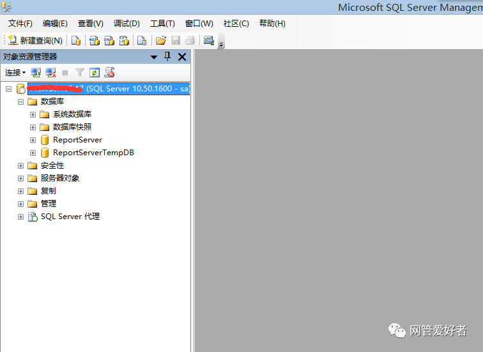Click the SQL Server 代理 agent icon
This screenshot has width=483, height=352.
[x=33, y=217]
